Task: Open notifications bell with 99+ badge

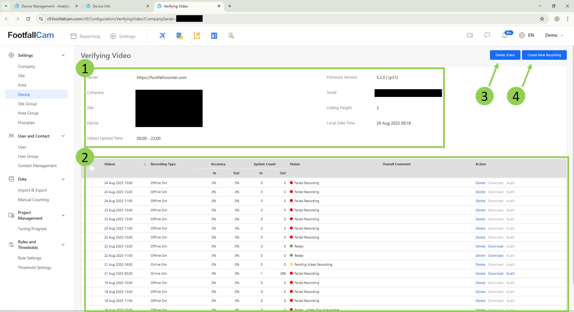Action: tap(505, 35)
